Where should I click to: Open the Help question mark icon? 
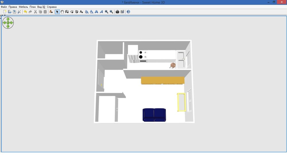pyautogui.click(x=128, y=12)
